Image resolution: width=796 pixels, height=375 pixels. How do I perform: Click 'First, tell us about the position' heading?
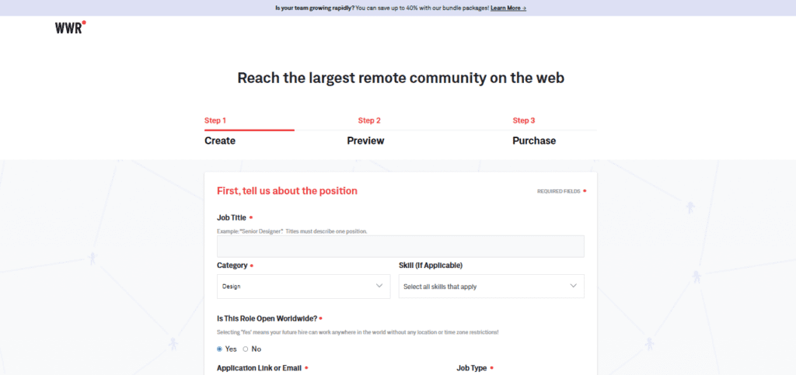coord(287,190)
